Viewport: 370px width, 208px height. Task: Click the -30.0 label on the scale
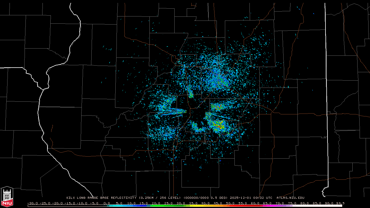point(32,203)
